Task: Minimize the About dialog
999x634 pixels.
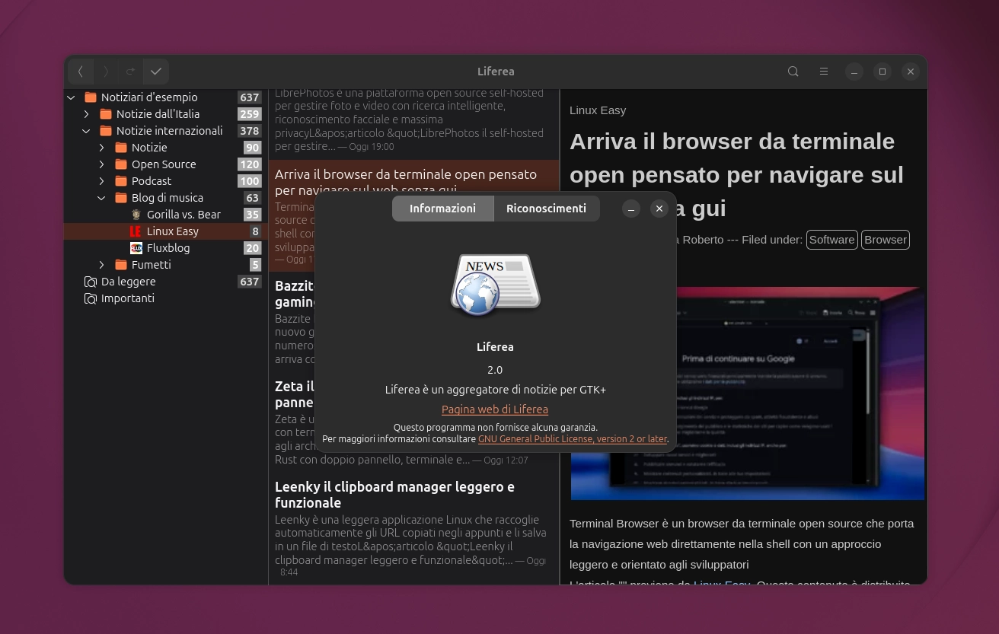Action: coord(631,209)
